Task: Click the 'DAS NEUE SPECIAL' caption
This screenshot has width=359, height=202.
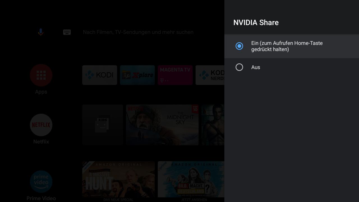Action: [x=118, y=200]
